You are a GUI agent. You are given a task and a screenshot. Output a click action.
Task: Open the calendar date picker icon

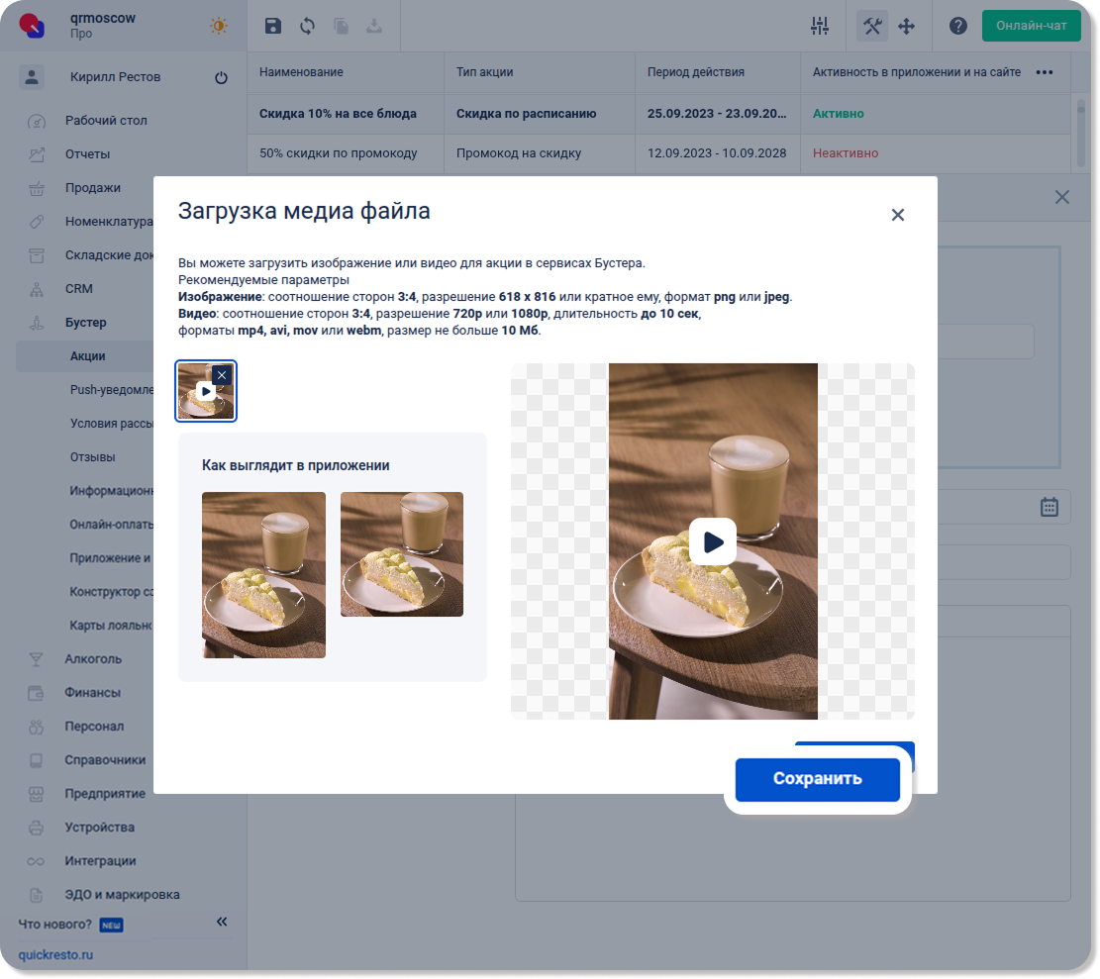[x=1050, y=507]
